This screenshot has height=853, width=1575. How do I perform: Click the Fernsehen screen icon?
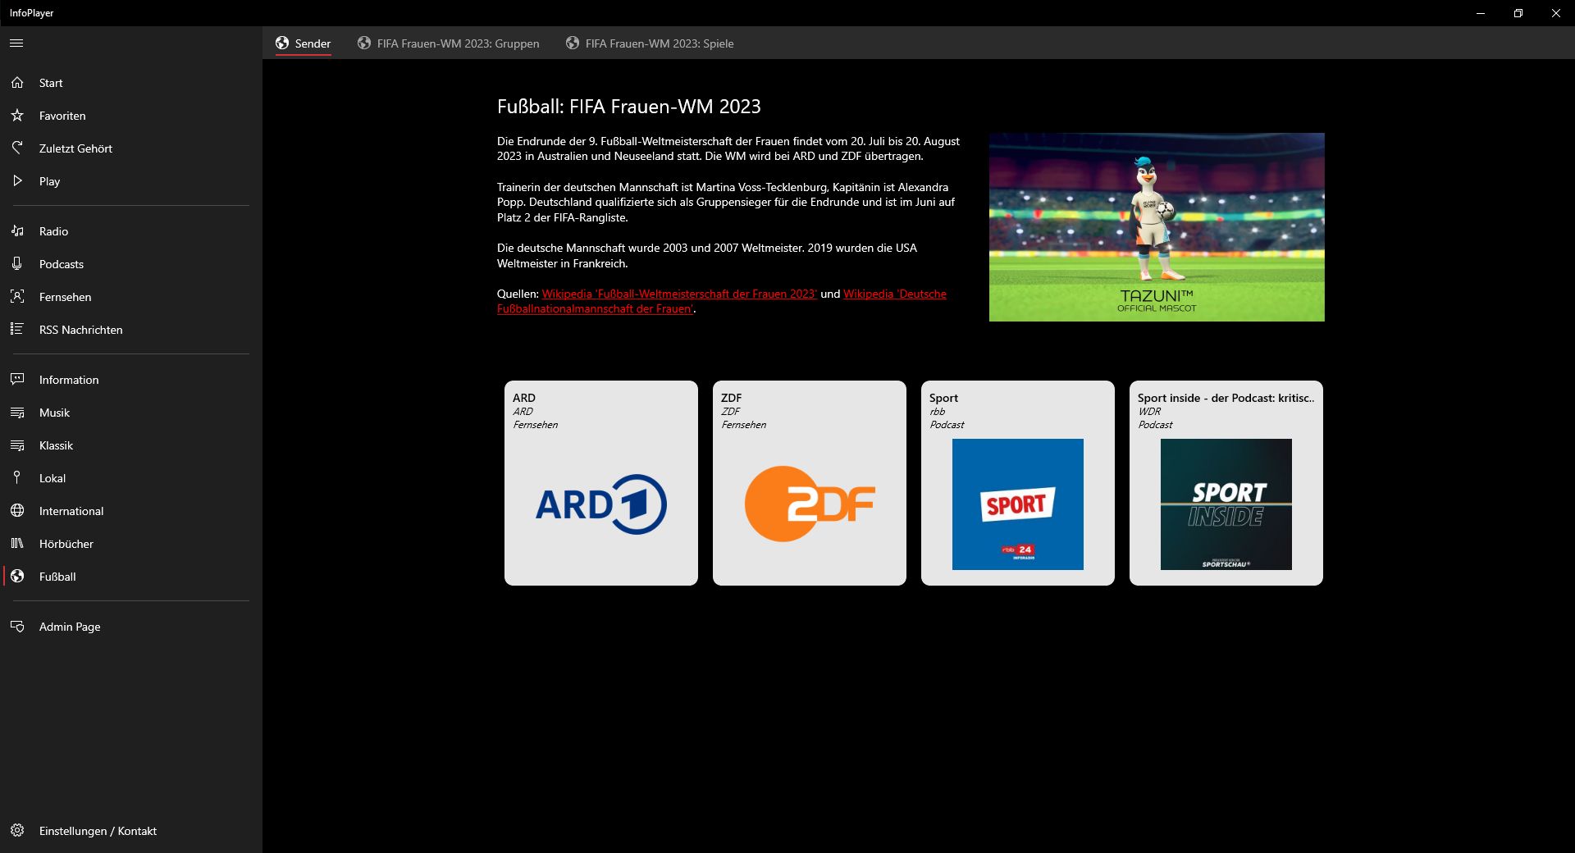pos(17,297)
